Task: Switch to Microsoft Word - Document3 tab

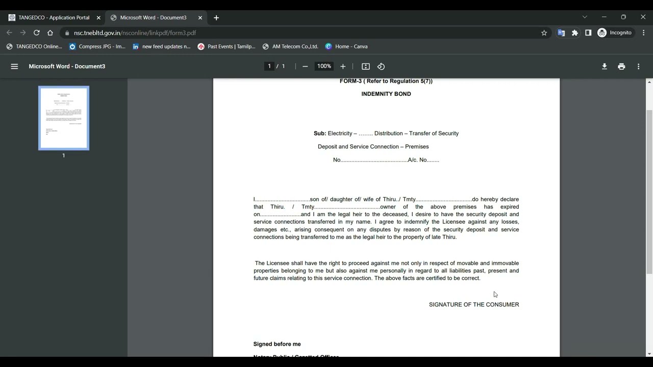Action: [153, 18]
